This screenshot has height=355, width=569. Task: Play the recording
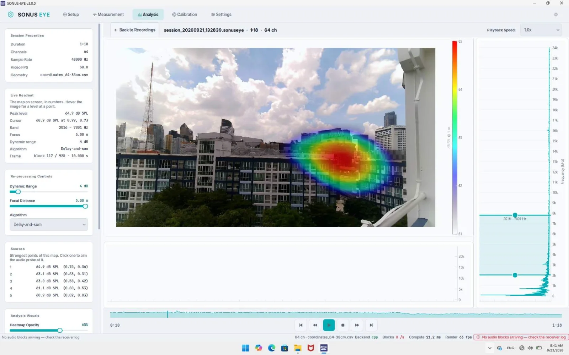tap(329, 325)
